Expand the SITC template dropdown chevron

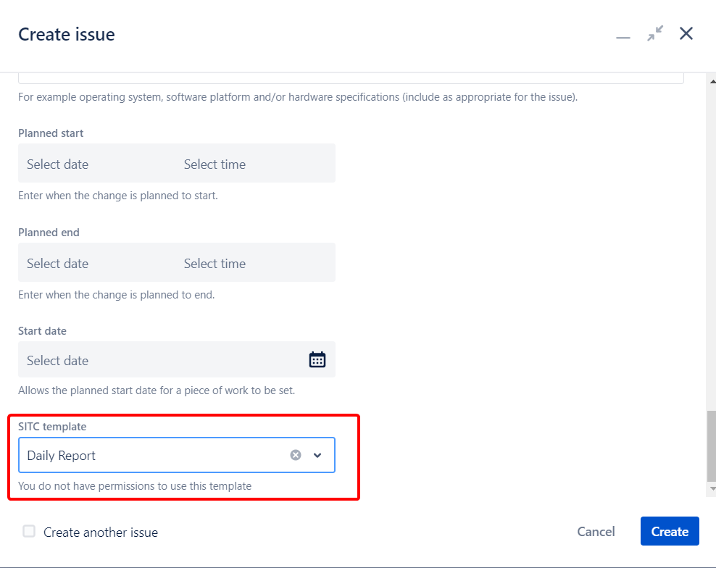pos(317,455)
